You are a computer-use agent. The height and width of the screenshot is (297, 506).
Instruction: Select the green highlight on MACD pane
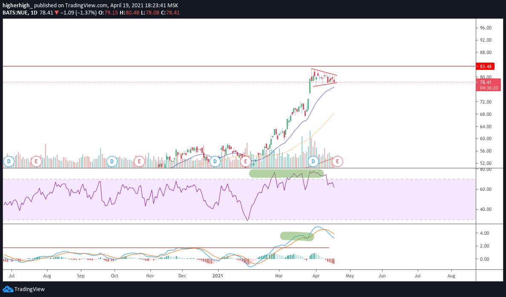(297, 236)
